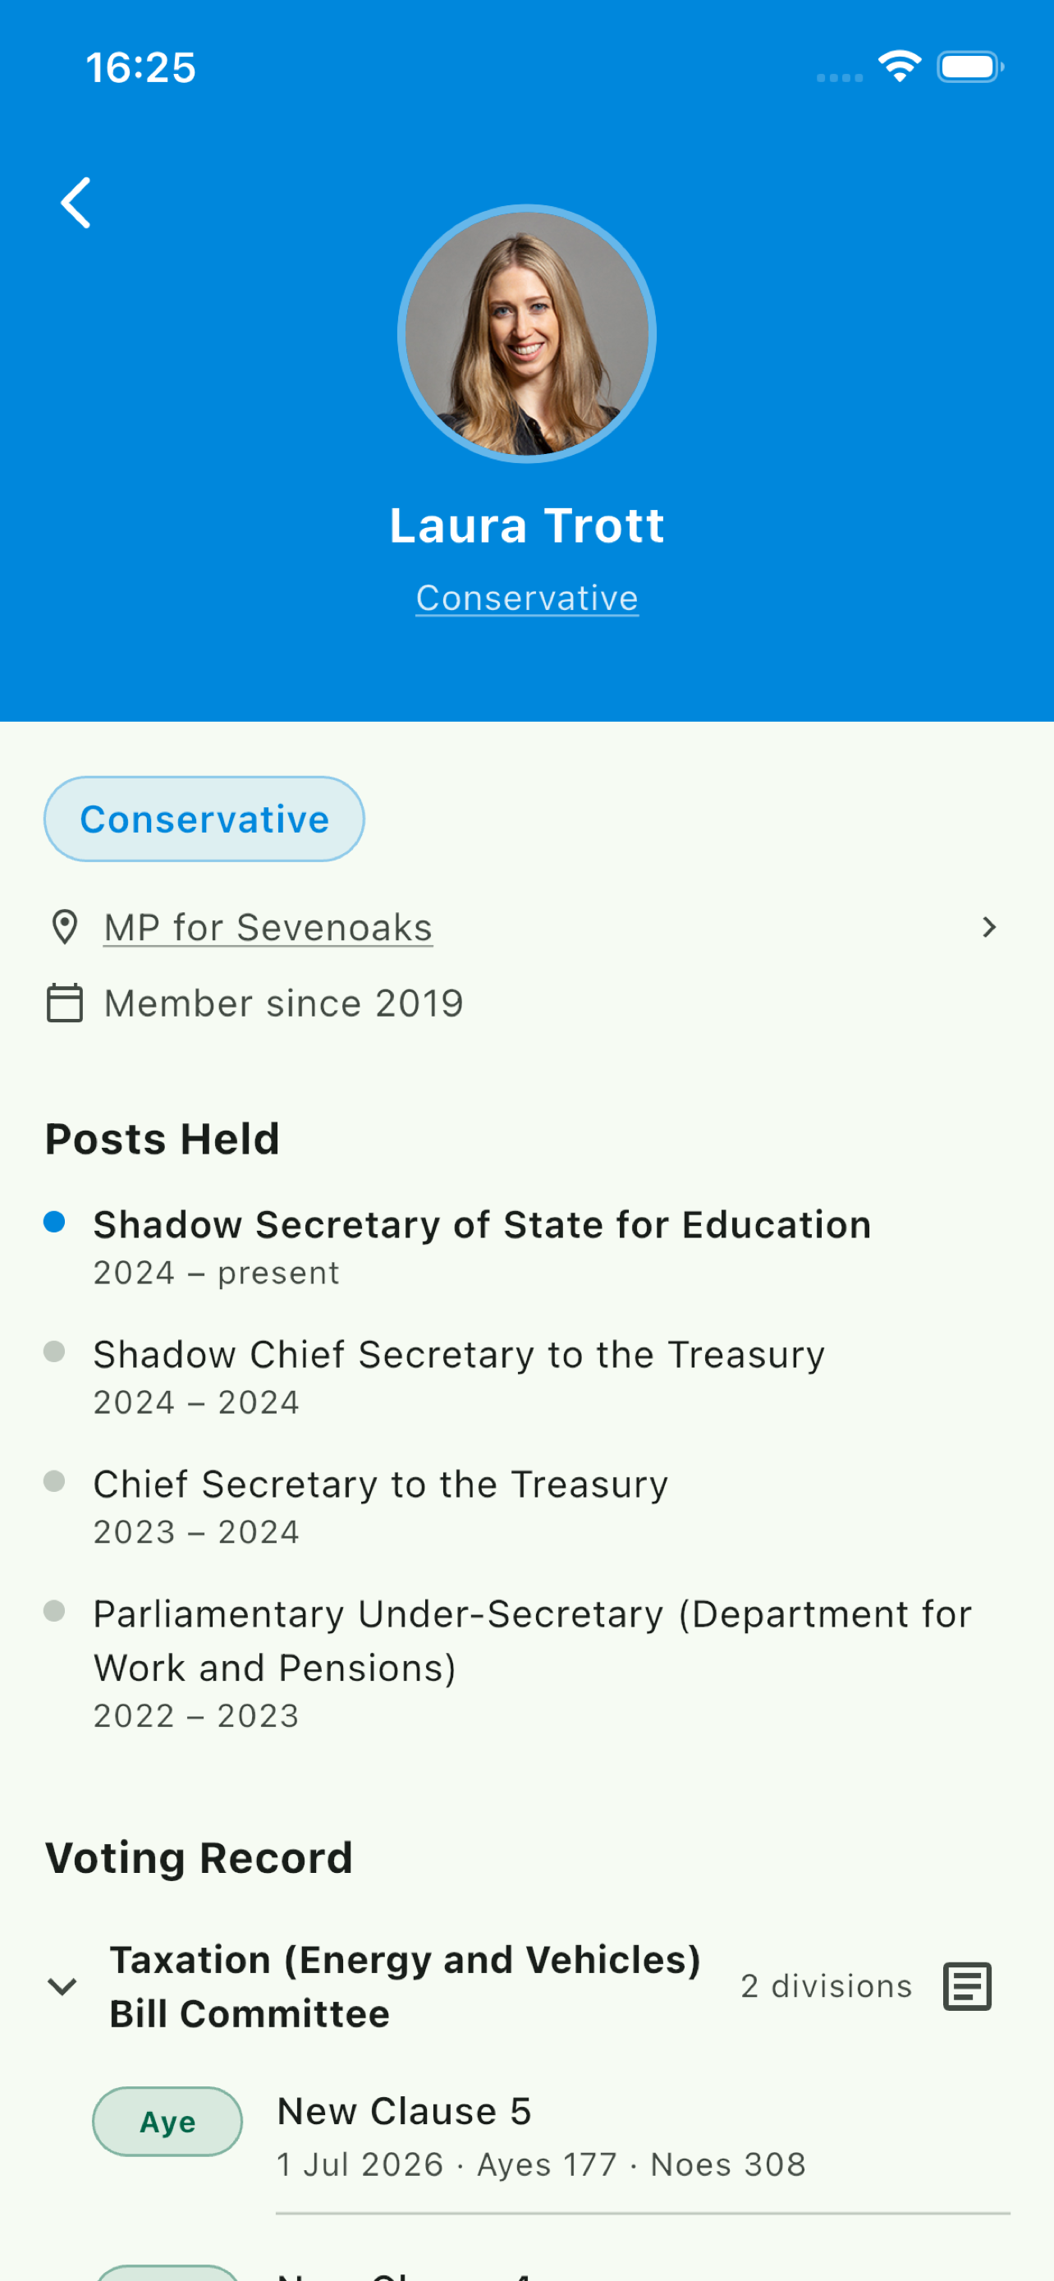Screen dimensions: 1054x2281
Task: Tap the battery status icon
Action: tap(971, 67)
